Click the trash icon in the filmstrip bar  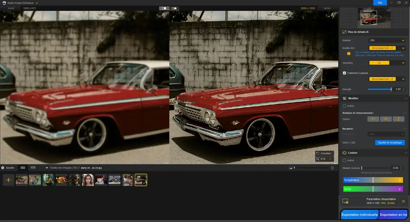pos(332,167)
